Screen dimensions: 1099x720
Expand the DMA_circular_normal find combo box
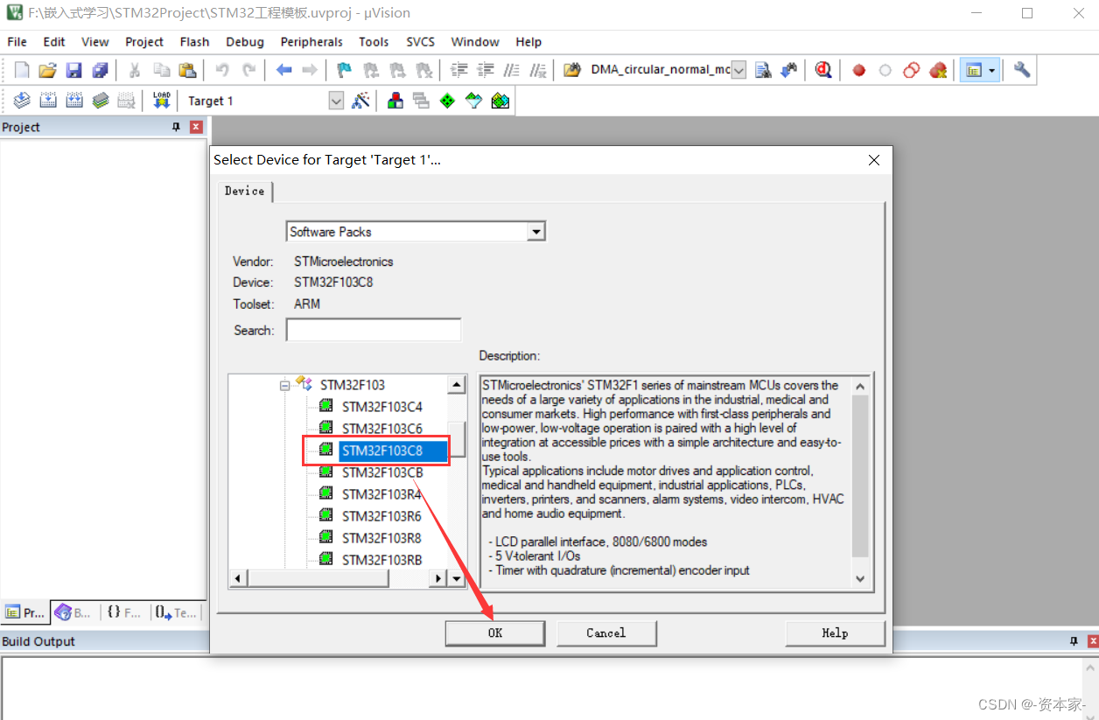tap(738, 70)
